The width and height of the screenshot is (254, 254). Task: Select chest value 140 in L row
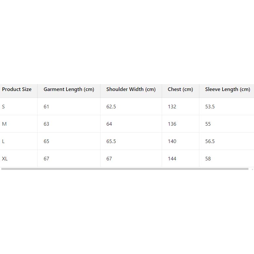[172, 141]
